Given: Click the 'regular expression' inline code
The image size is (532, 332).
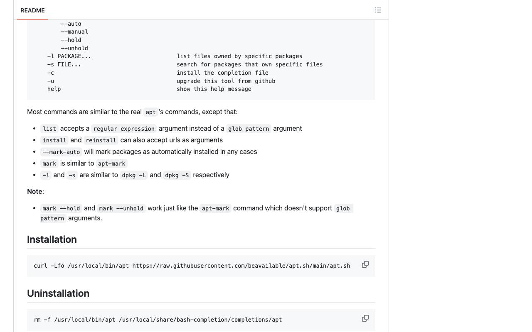Looking at the screenshot, I should (x=124, y=129).
